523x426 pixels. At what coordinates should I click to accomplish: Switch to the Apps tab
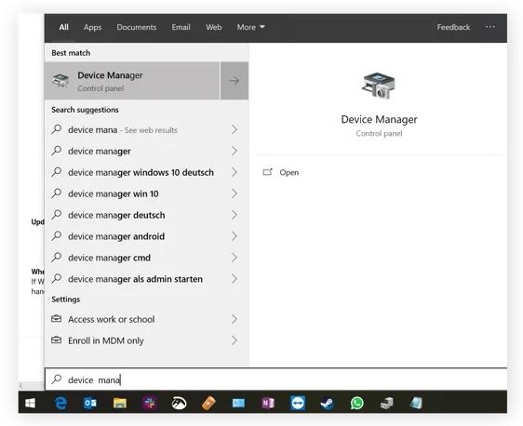coord(92,27)
